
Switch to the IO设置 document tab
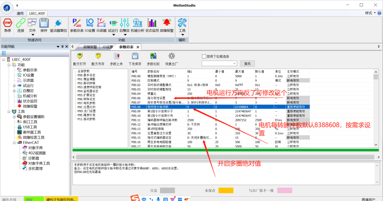pos(108,47)
